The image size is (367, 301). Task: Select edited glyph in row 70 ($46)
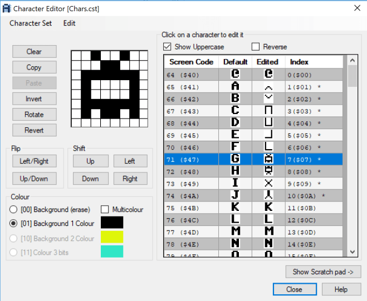click(x=268, y=147)
